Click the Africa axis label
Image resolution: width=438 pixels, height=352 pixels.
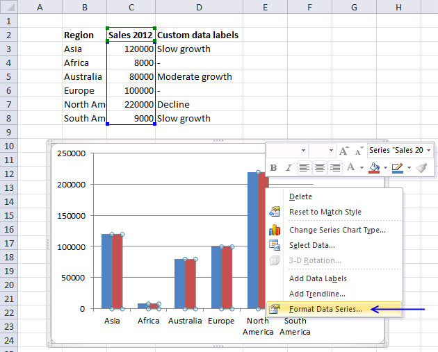pos(148,321)
